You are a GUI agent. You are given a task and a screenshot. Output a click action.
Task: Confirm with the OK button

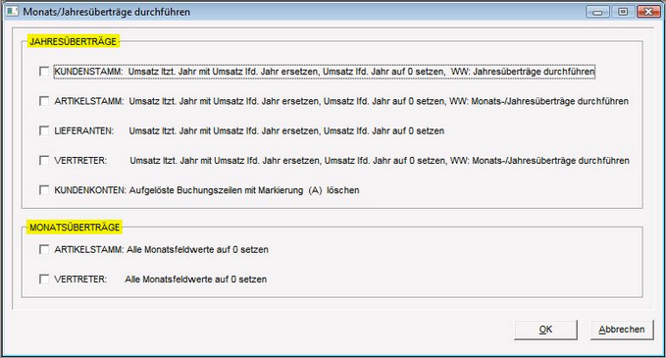545,330
